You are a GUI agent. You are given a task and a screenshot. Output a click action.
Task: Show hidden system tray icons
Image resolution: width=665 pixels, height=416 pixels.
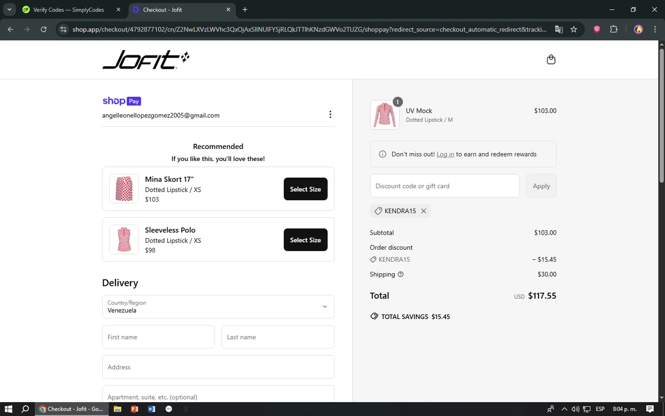coord(564,409)
